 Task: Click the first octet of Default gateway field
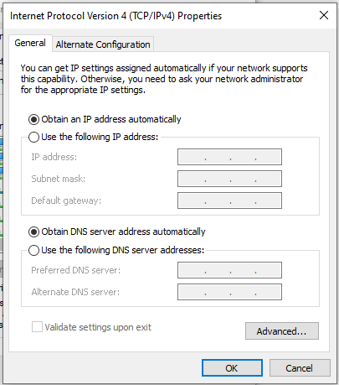(192, 200)
